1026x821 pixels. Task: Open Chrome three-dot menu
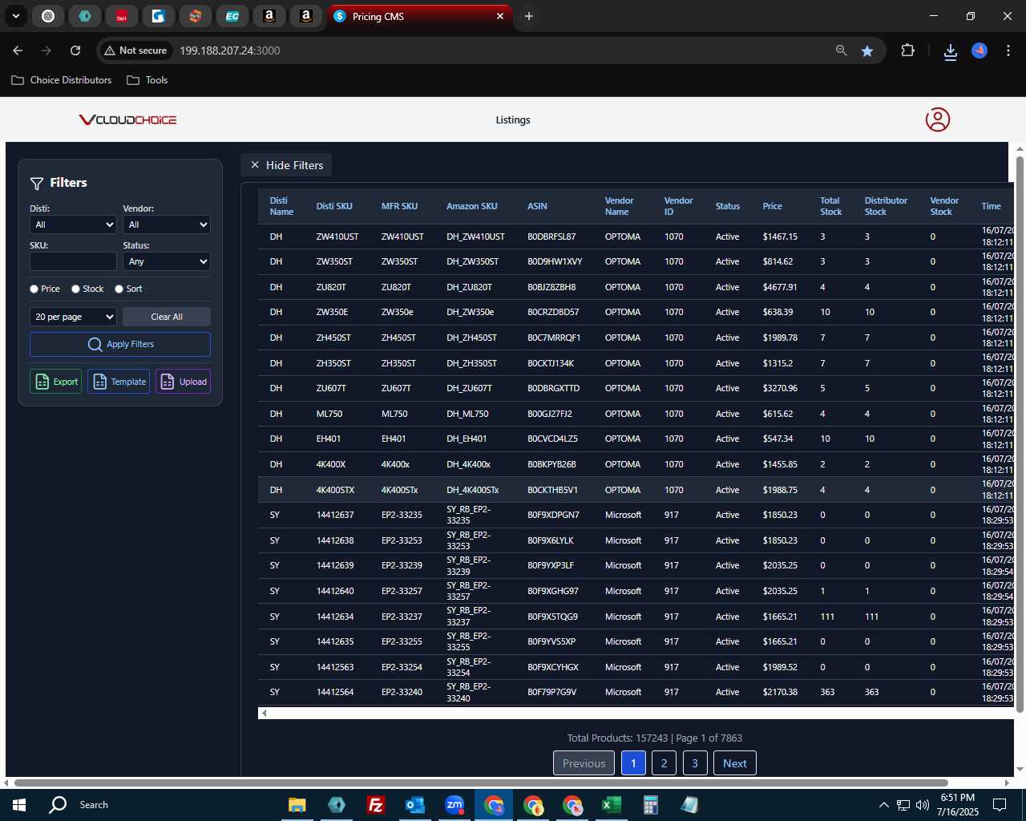pos(1008,51)
